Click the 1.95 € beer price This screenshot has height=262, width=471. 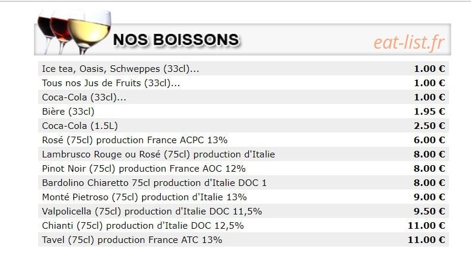[x=429, y=112]
